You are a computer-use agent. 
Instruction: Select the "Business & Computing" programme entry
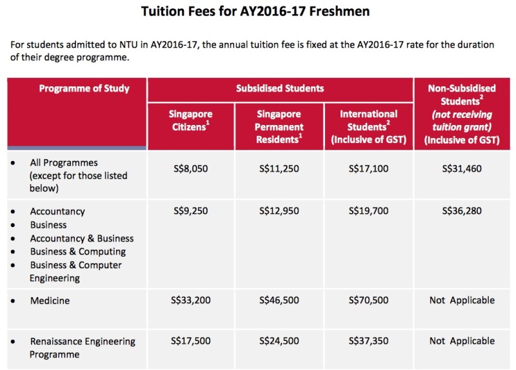tap(77, 251)
